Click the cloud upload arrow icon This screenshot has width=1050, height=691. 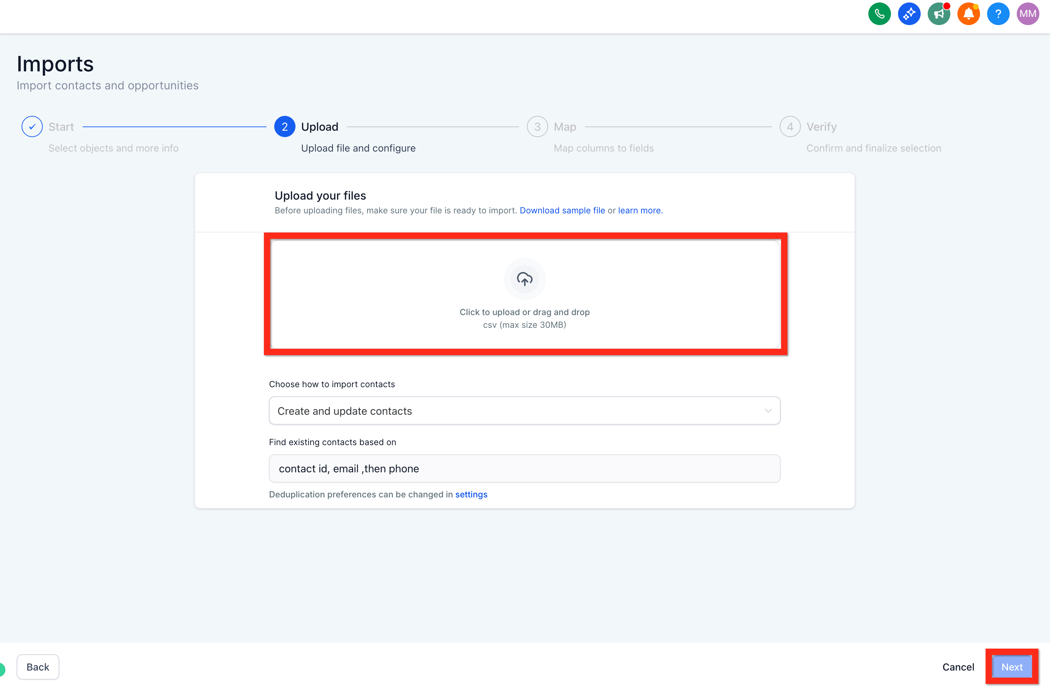coord(524,279)
